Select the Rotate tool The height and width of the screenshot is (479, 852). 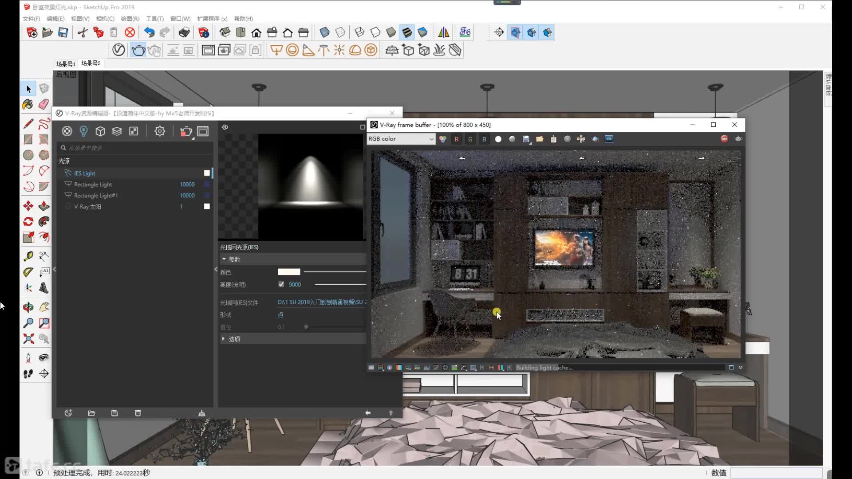tap(28, 222)
